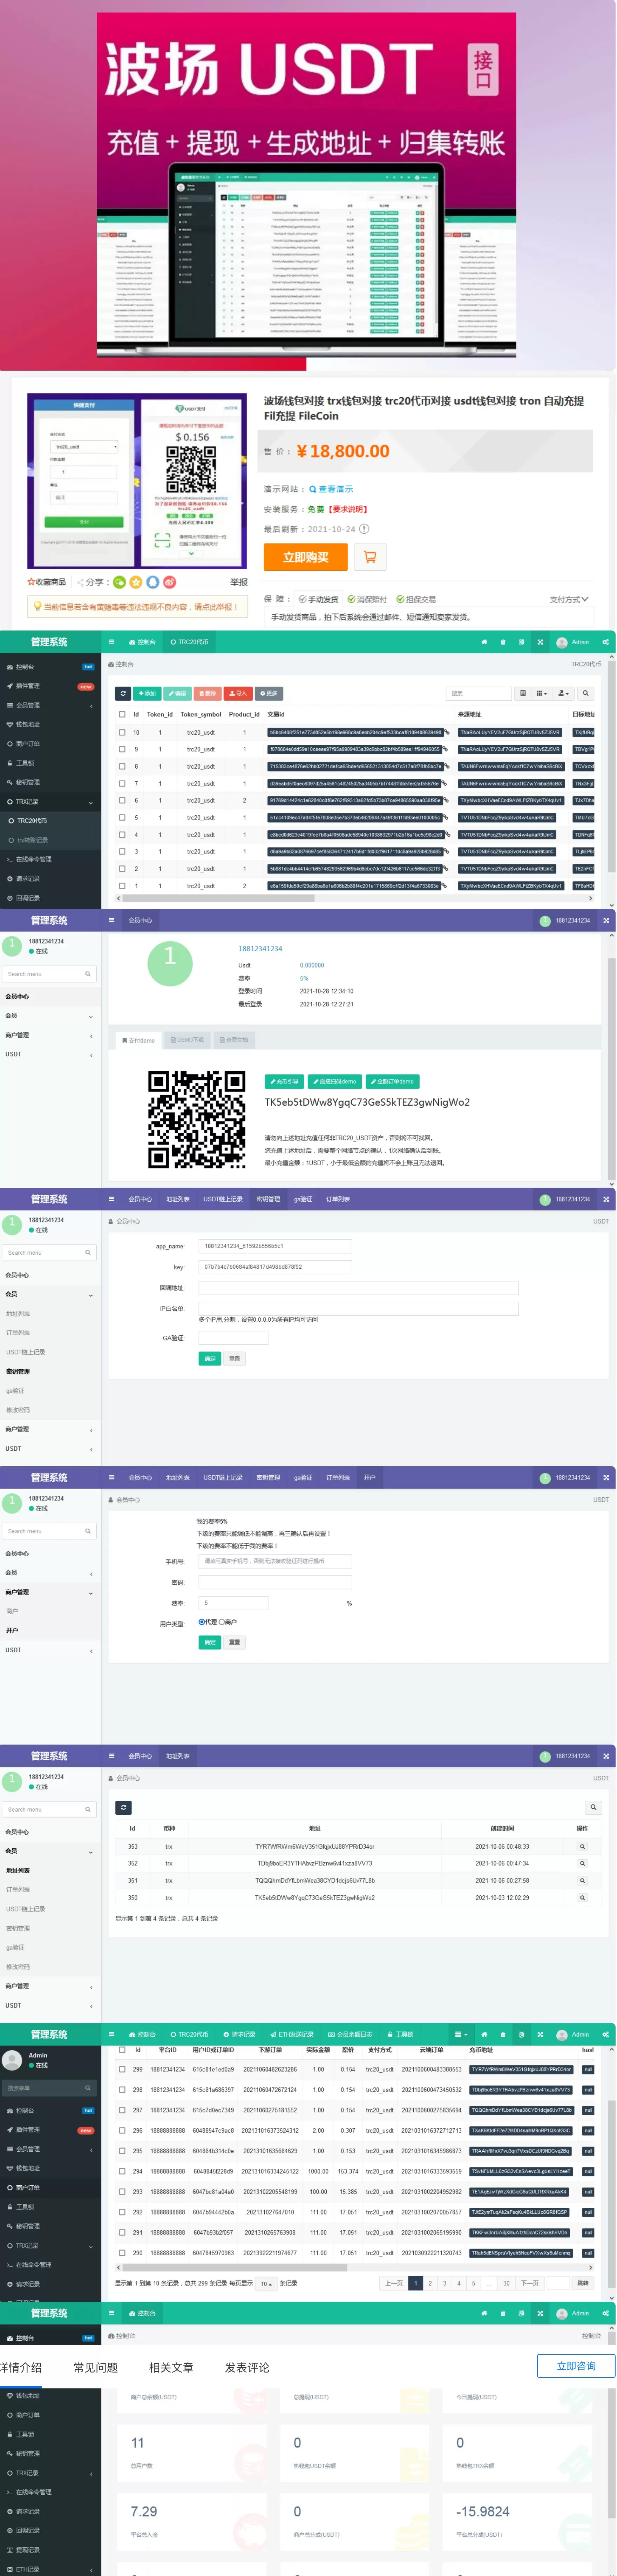Open the 开户 tab in the top bar
This screenshot has width=617, height=2576.
[370, 1477]
